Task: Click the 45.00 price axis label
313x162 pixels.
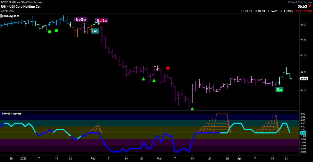Action: click(x=304, y=24)
